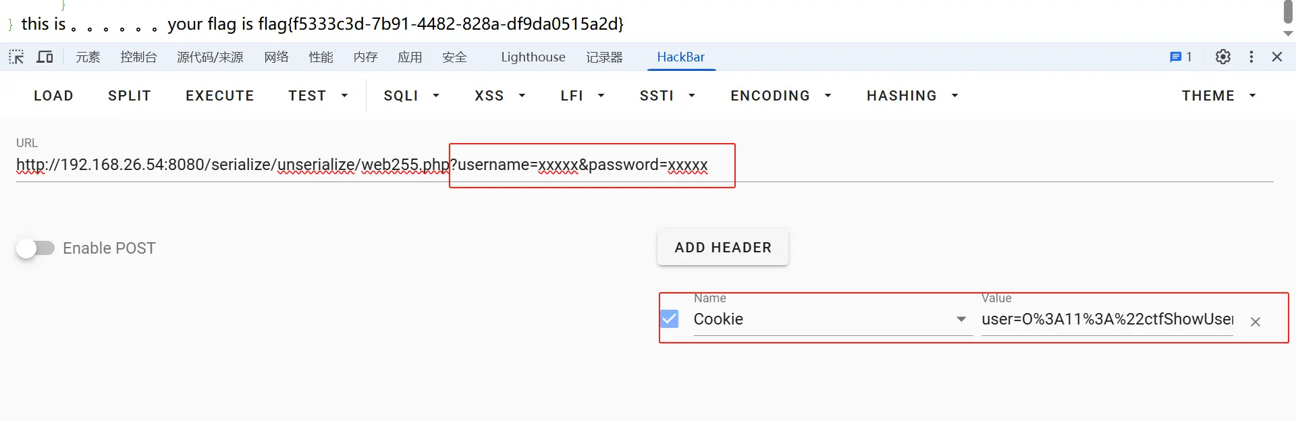Expand the ENCODING dropdown menu
The height and width of the screenshot is (421, 1296).
pyautogui.click(x=780, y=96)
